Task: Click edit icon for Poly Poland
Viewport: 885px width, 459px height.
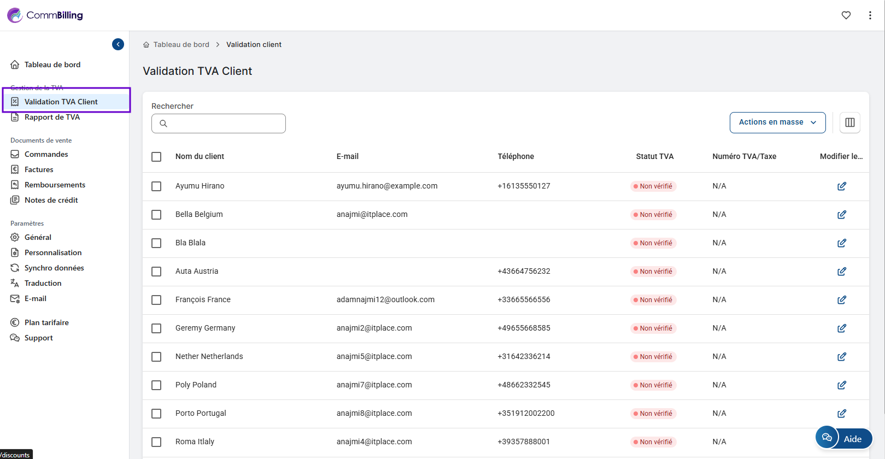Action: pyautogui.click(x=841, y=385)
